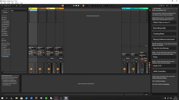Open What's New in Live 11 lesson
179x100 pixels.
[164, 22]
